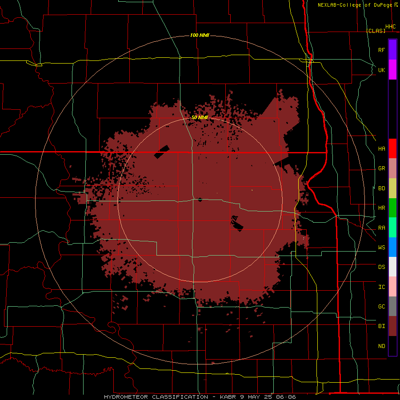Screen dimensions: 400x400
Task: Click the "IC" legend label
Action: pos(382,287)
